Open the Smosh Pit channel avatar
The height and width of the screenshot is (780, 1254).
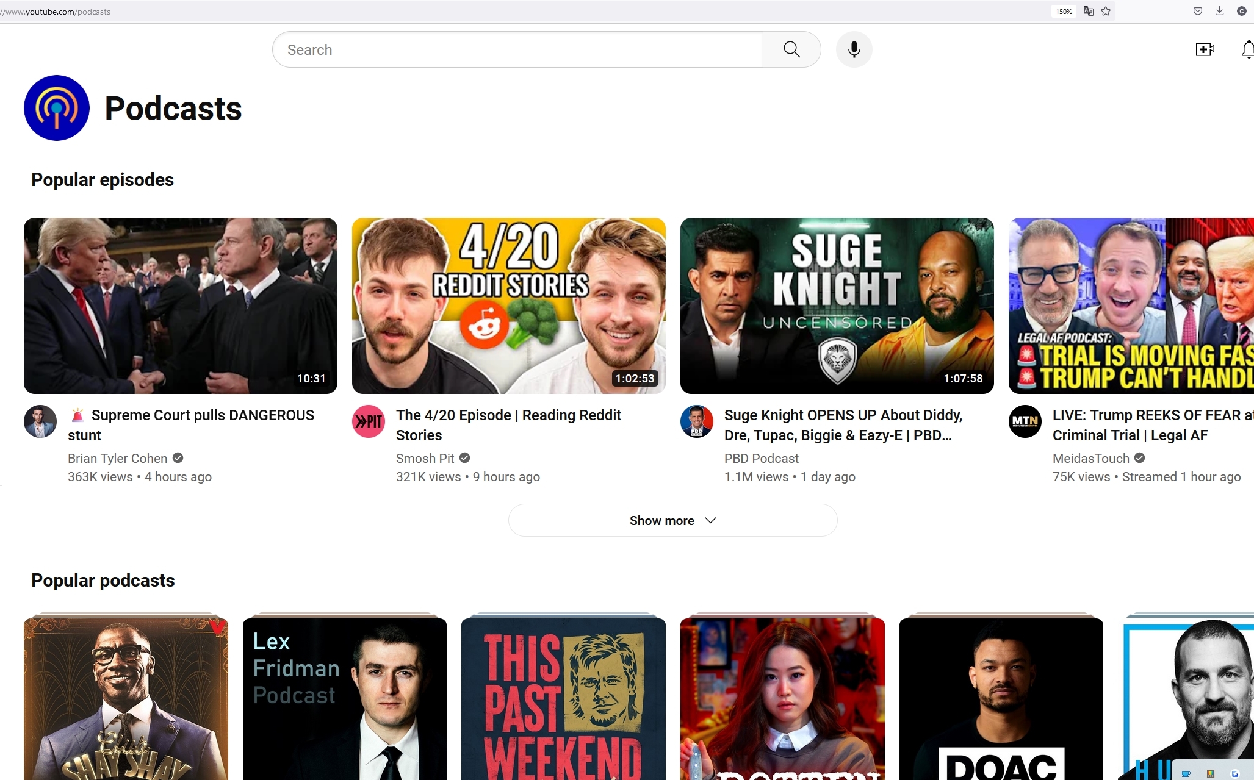point(369,421)
